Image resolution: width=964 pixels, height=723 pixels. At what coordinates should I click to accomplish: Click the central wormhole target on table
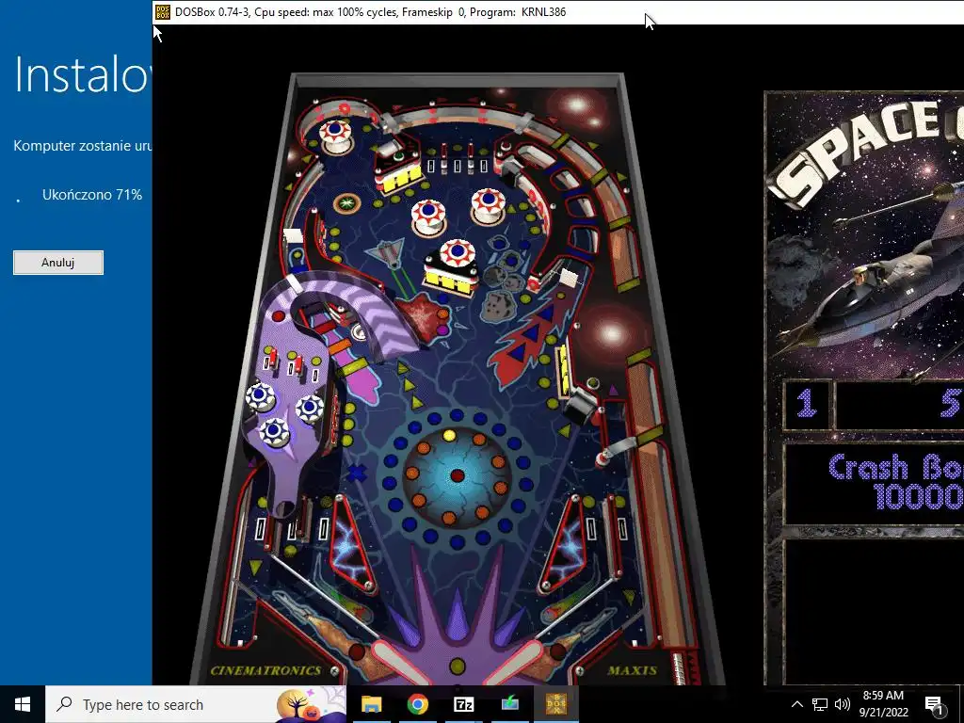(x=458, y=475)
